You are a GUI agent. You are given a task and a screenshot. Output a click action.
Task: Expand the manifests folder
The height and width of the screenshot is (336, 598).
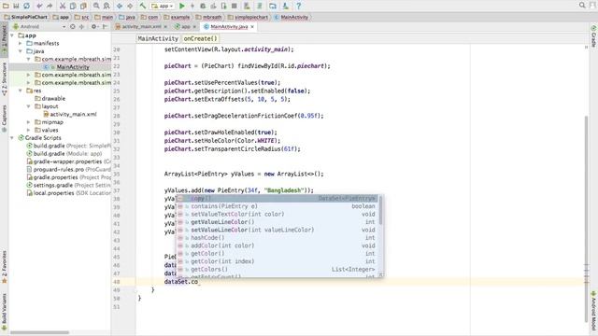tap(21, 44)
